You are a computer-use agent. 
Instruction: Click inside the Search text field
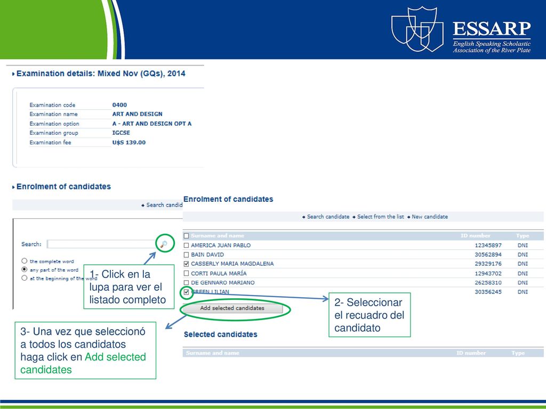(102, 244)
